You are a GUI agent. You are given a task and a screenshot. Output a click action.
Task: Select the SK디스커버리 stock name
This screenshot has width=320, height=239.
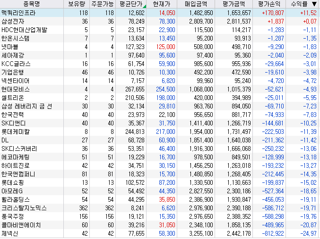(x=19, y=148)
